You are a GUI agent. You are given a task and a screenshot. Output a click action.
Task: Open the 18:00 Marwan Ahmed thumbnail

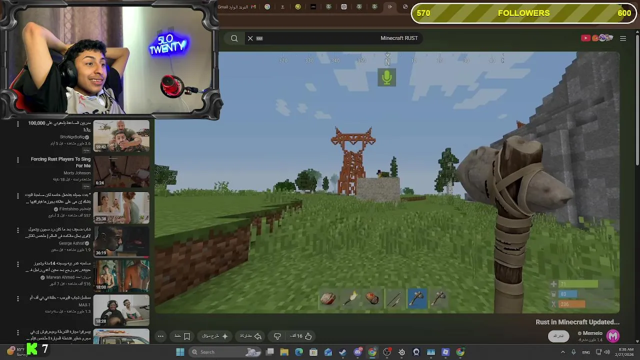[121, 275]
